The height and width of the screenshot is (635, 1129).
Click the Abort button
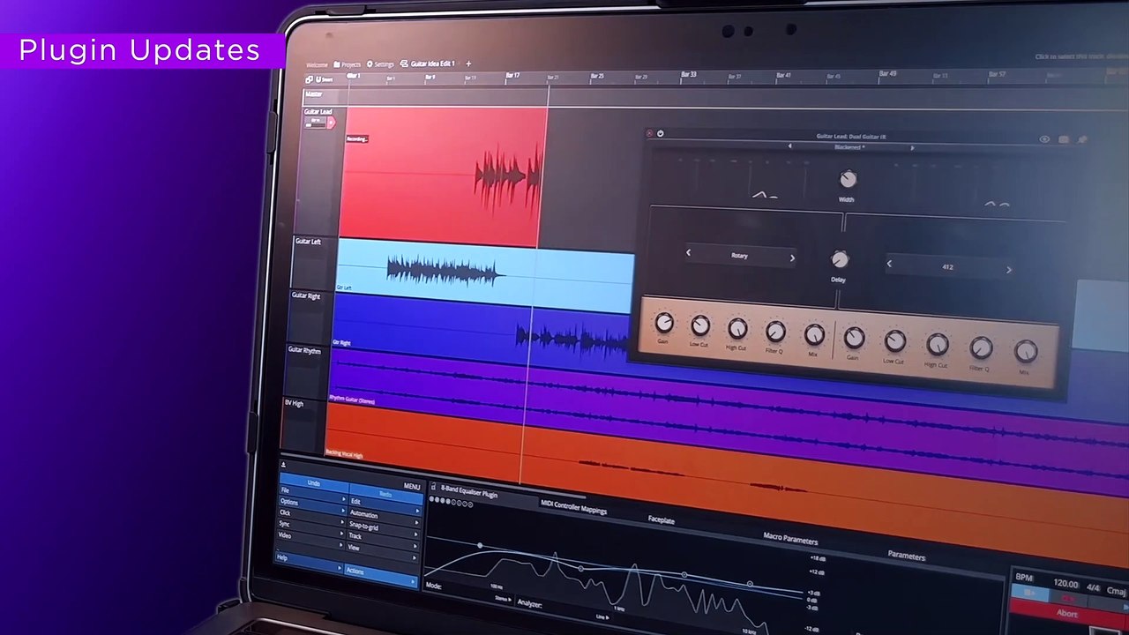1066,615
